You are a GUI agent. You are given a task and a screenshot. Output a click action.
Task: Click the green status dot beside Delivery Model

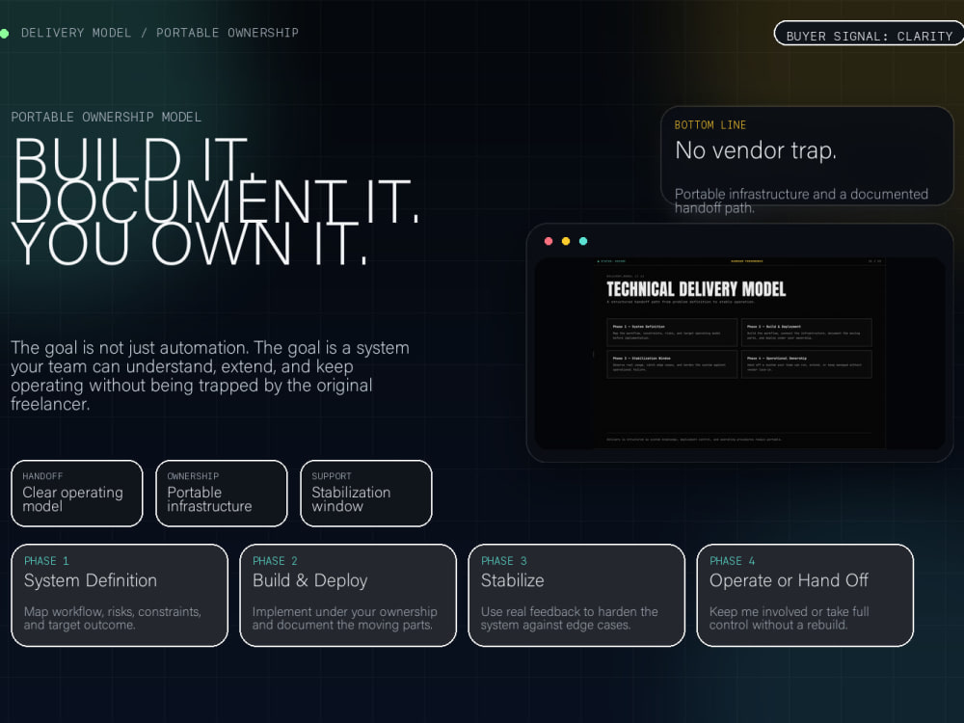pos(4,33)
